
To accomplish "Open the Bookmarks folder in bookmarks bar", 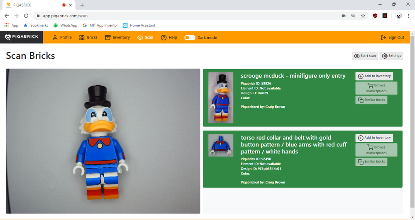I will [x=36, y=25].
